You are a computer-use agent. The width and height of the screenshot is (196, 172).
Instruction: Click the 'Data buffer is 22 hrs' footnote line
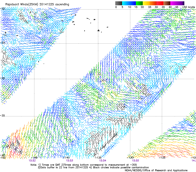click(x=93, y=168)
